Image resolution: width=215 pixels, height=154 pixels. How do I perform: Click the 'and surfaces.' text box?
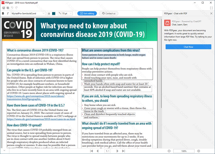pos(91,117)
